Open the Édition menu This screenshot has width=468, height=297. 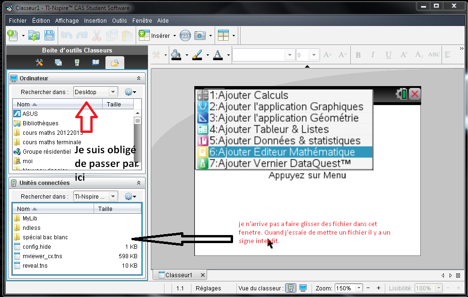pos(41,21)
